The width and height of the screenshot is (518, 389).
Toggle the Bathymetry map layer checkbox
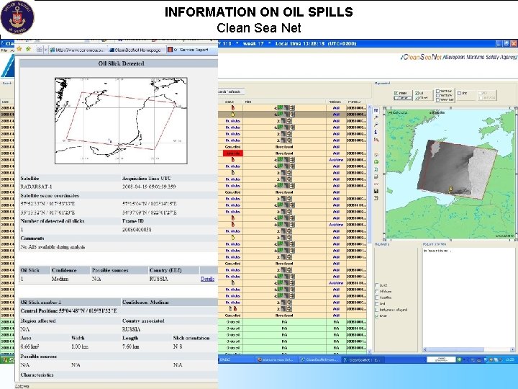376,310
